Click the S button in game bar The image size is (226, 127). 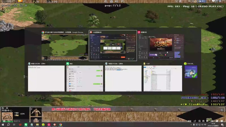pyautogui.click(x=222, y=110)
